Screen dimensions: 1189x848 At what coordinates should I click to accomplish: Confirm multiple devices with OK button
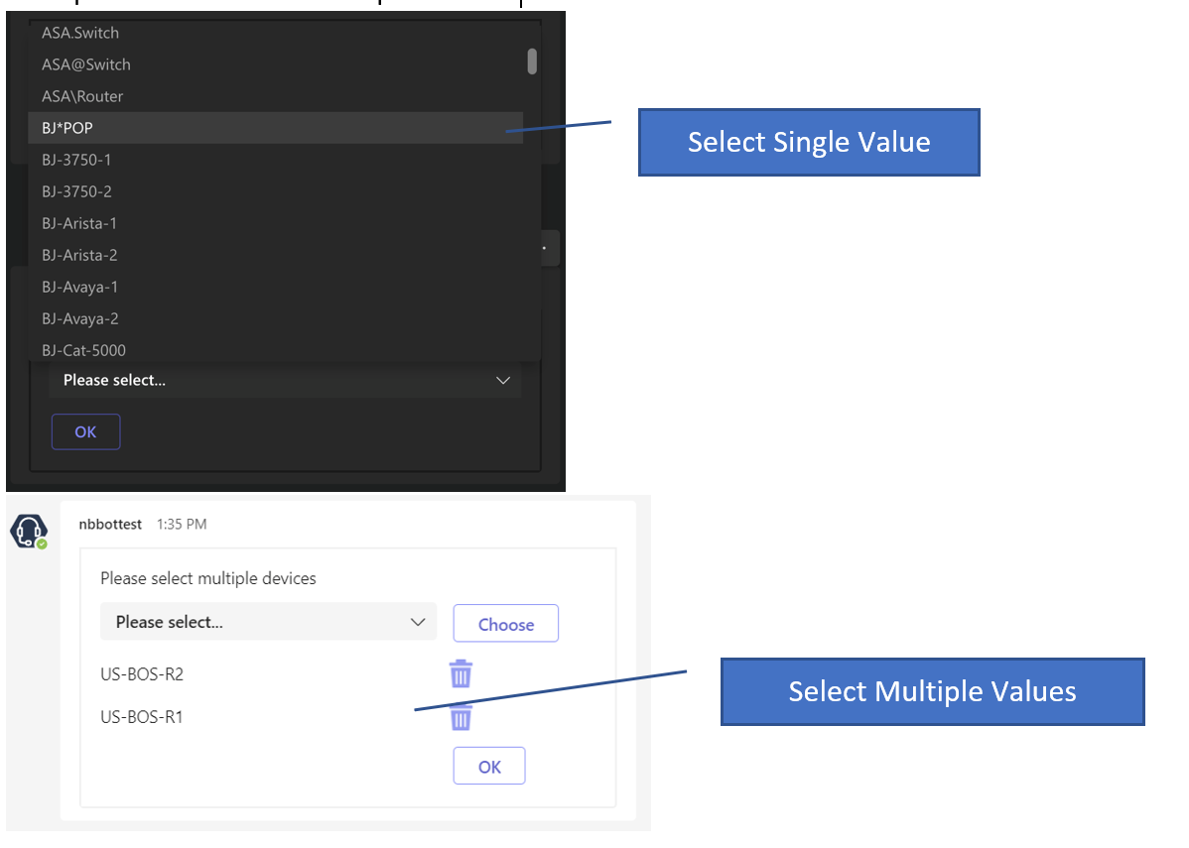tap(489, 767)
